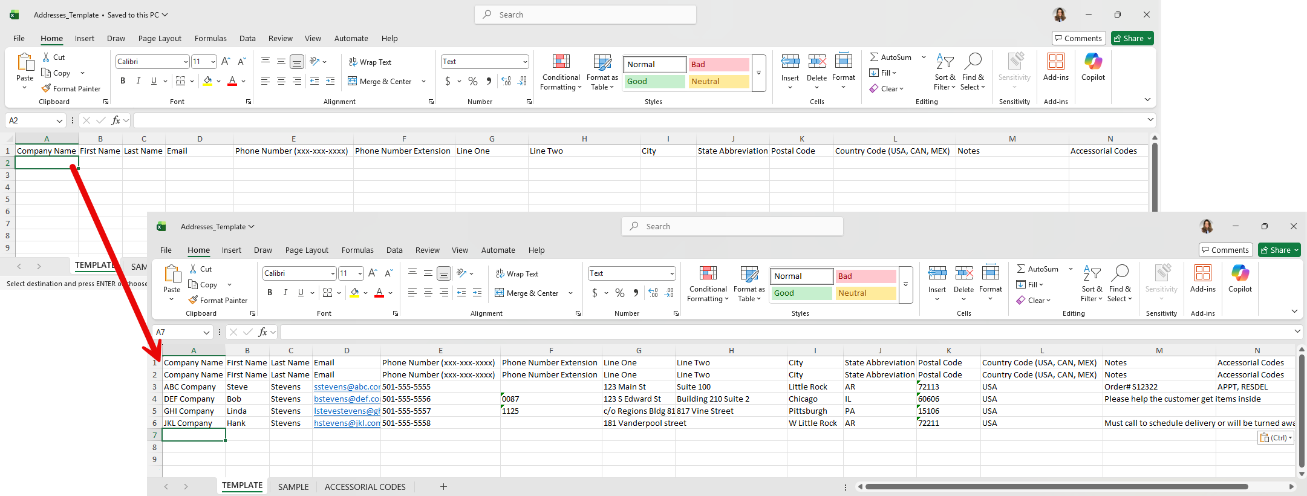
Task: Apply the Neutral cell style in front window
Action: pos(865,293)
